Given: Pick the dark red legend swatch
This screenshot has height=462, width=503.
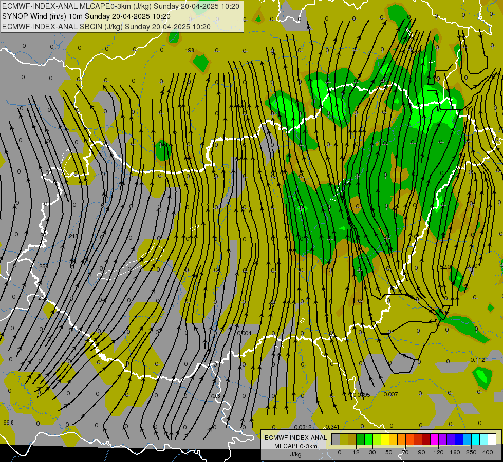Looking at the screenshot, I should [426, 439].
